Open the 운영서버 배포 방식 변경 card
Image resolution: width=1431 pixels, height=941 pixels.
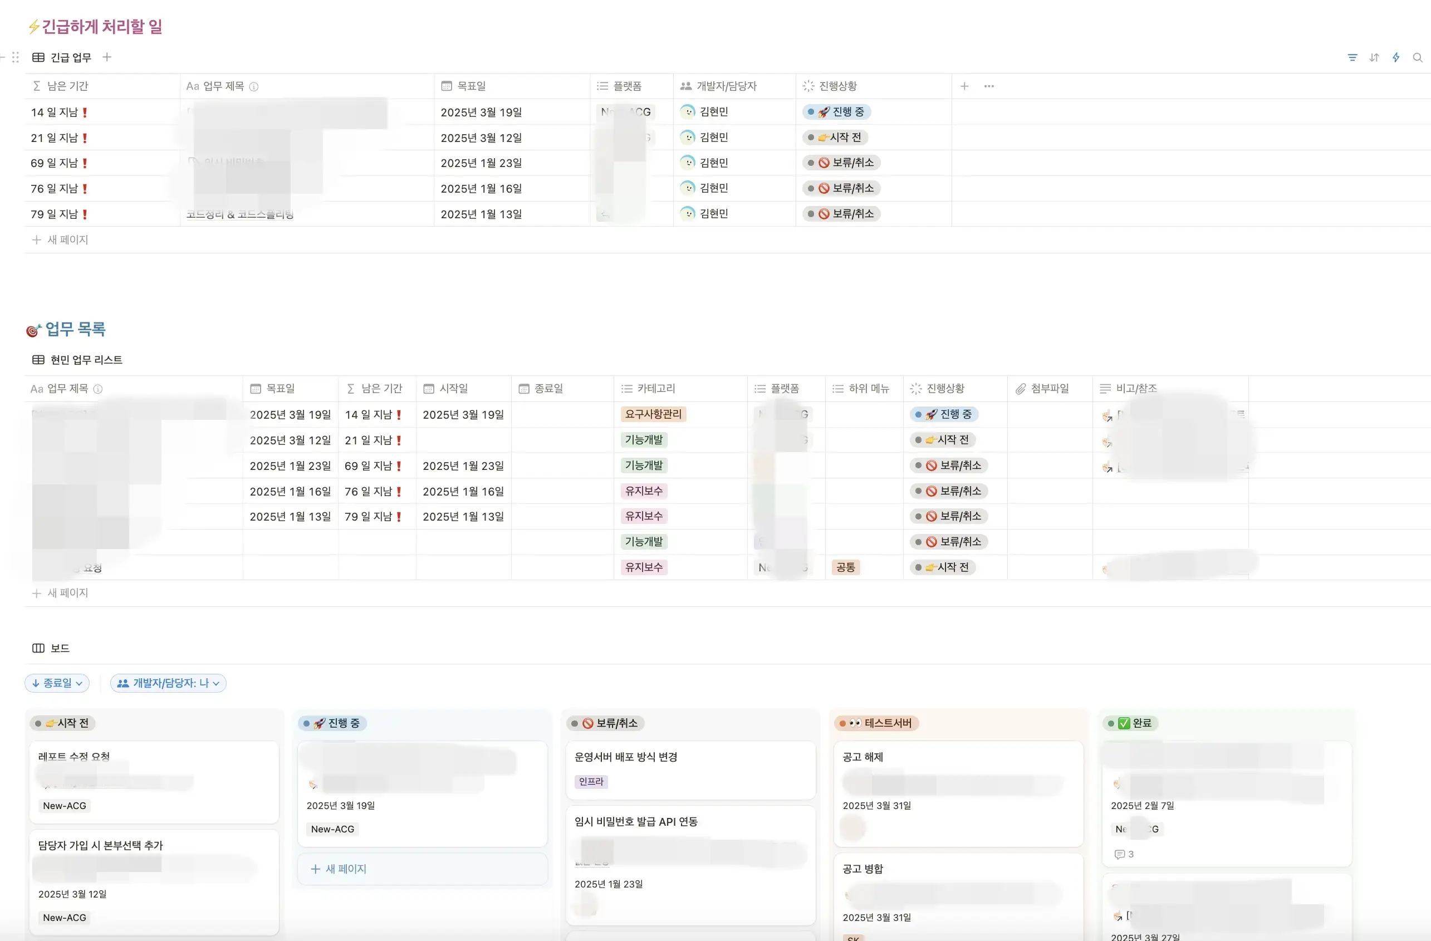point(626,756)
